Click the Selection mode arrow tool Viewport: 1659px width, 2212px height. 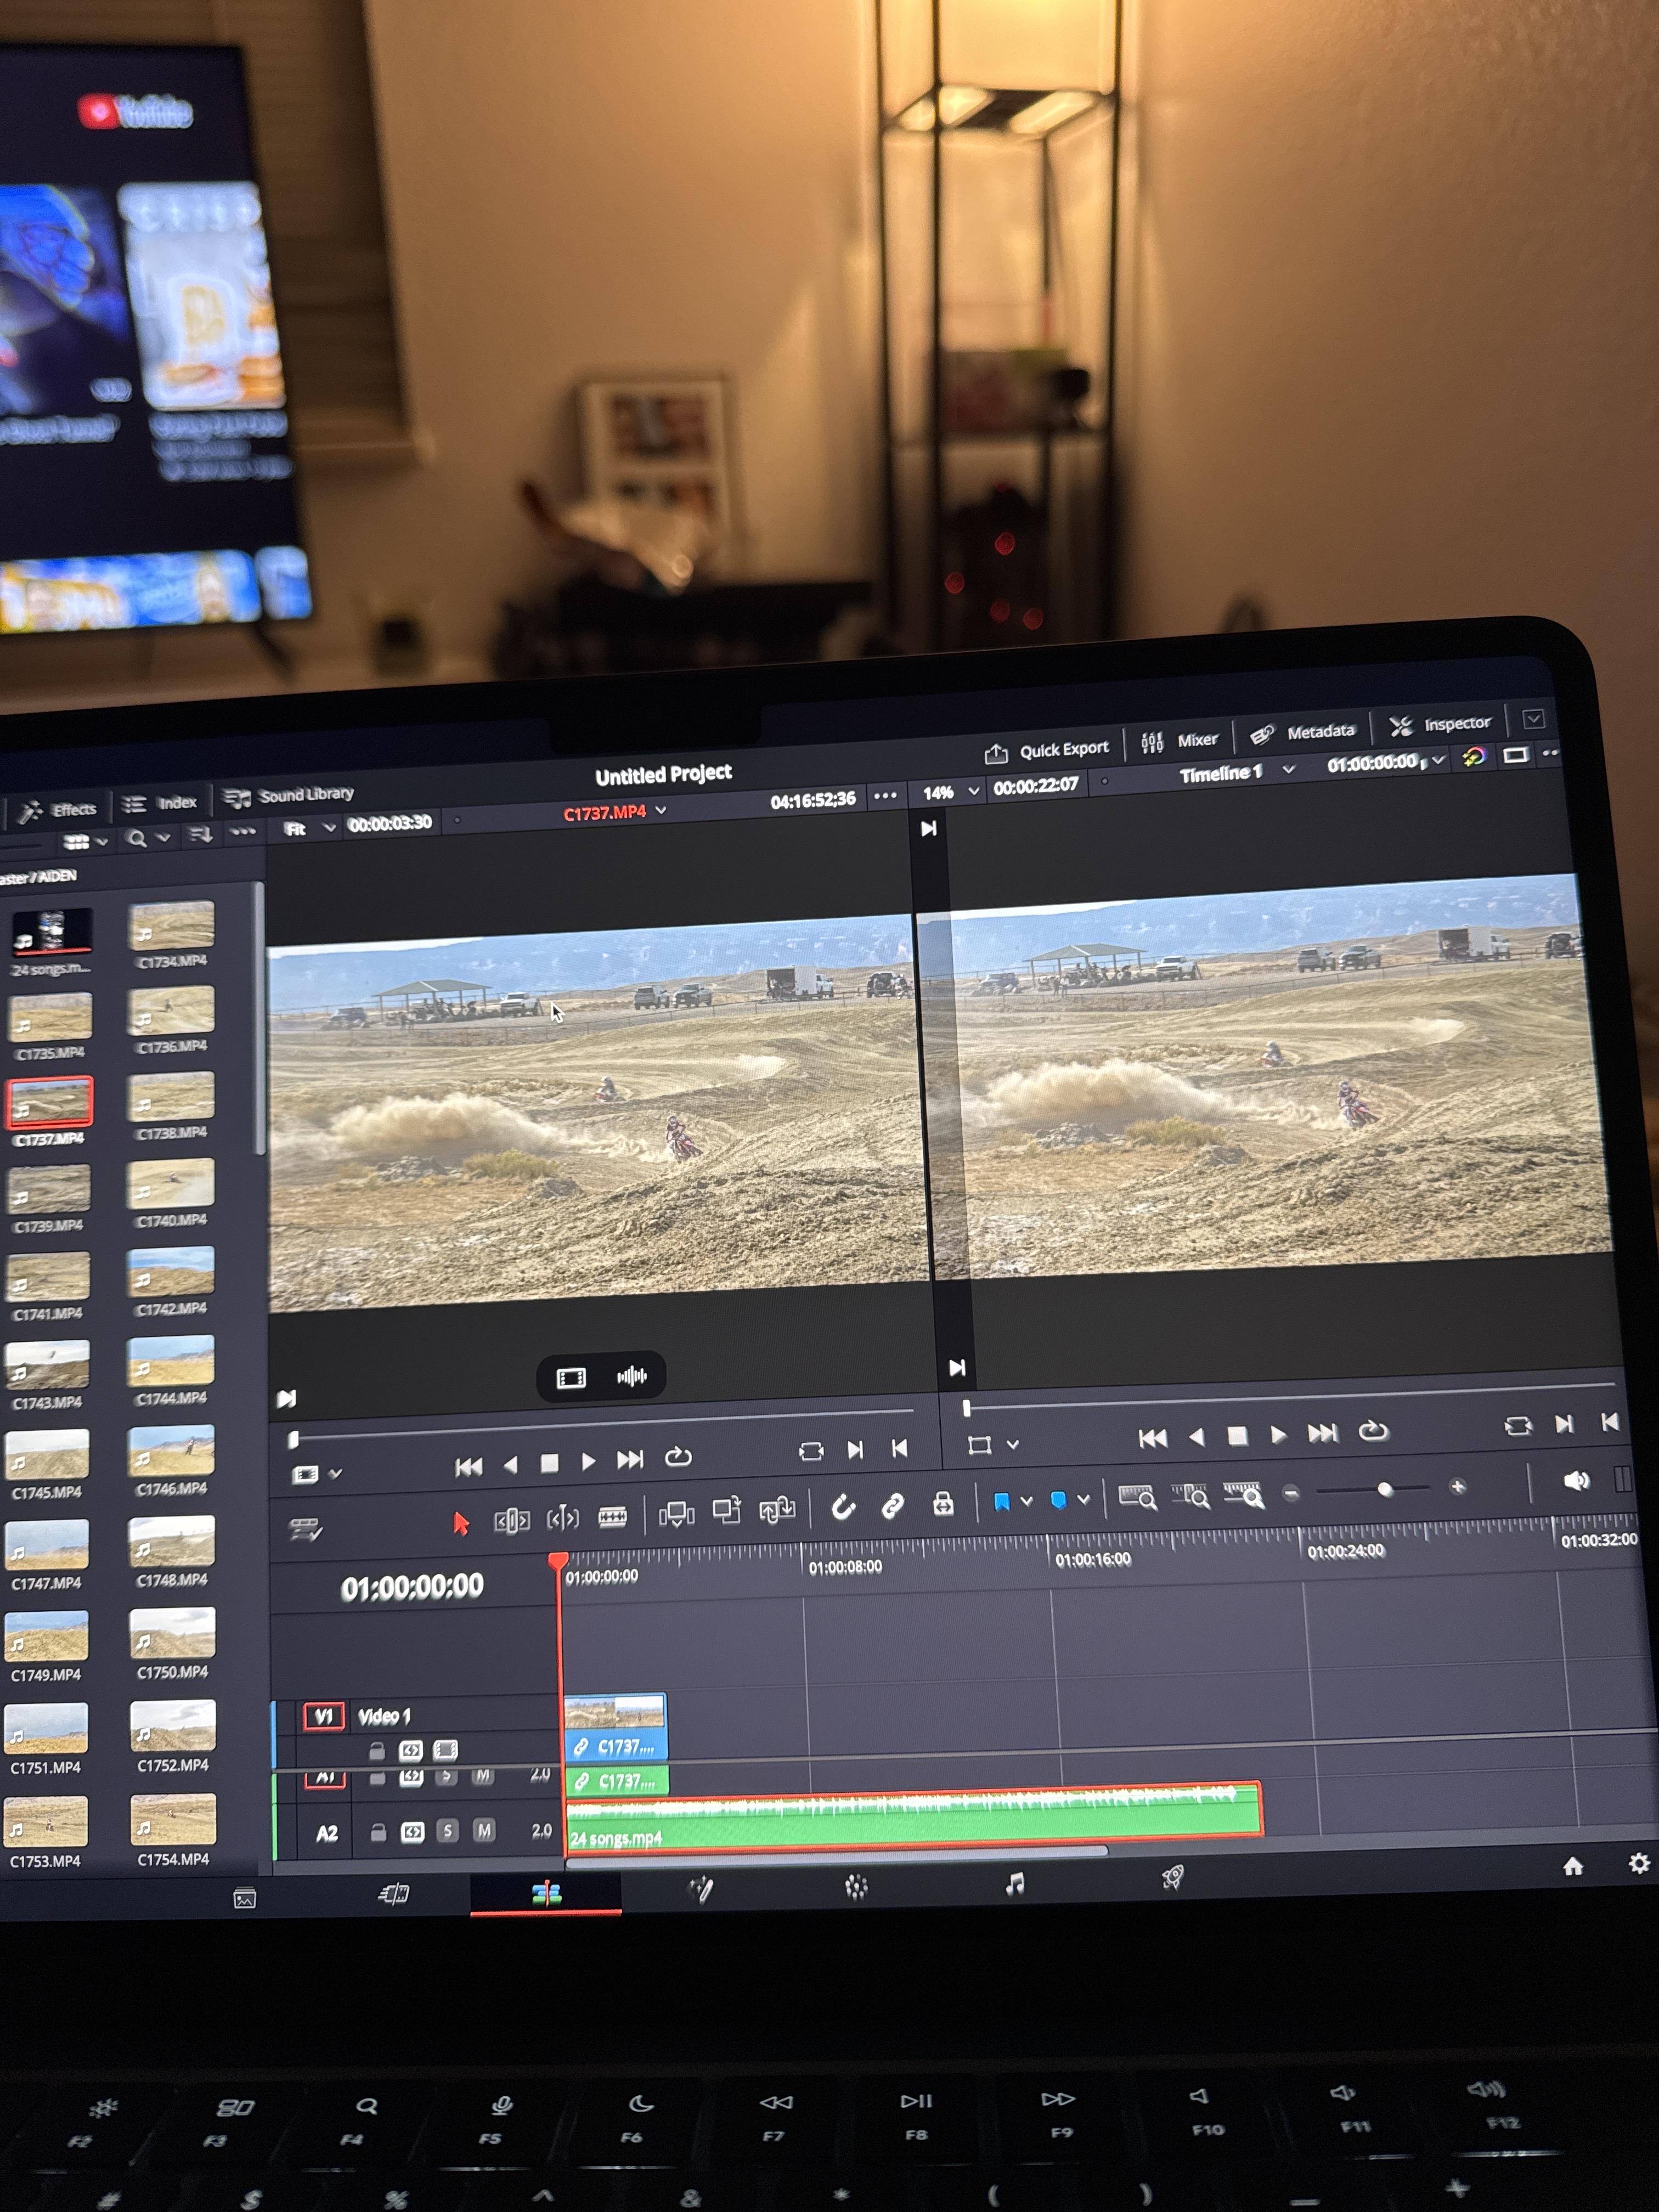click(x=460, y=1523)
